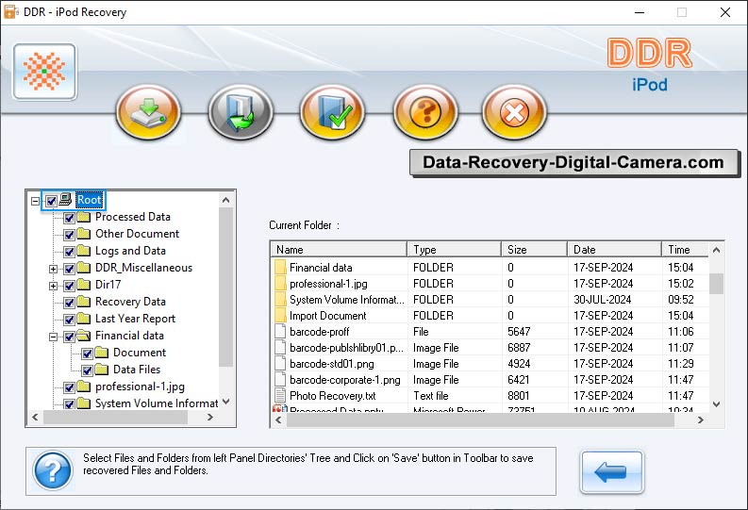Click the Data Files folder icon
Image resolution: width=748 pixels, height=510 pixels.
pos(102,370)
